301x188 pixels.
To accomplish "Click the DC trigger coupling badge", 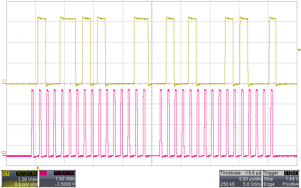I will [295, 173].
